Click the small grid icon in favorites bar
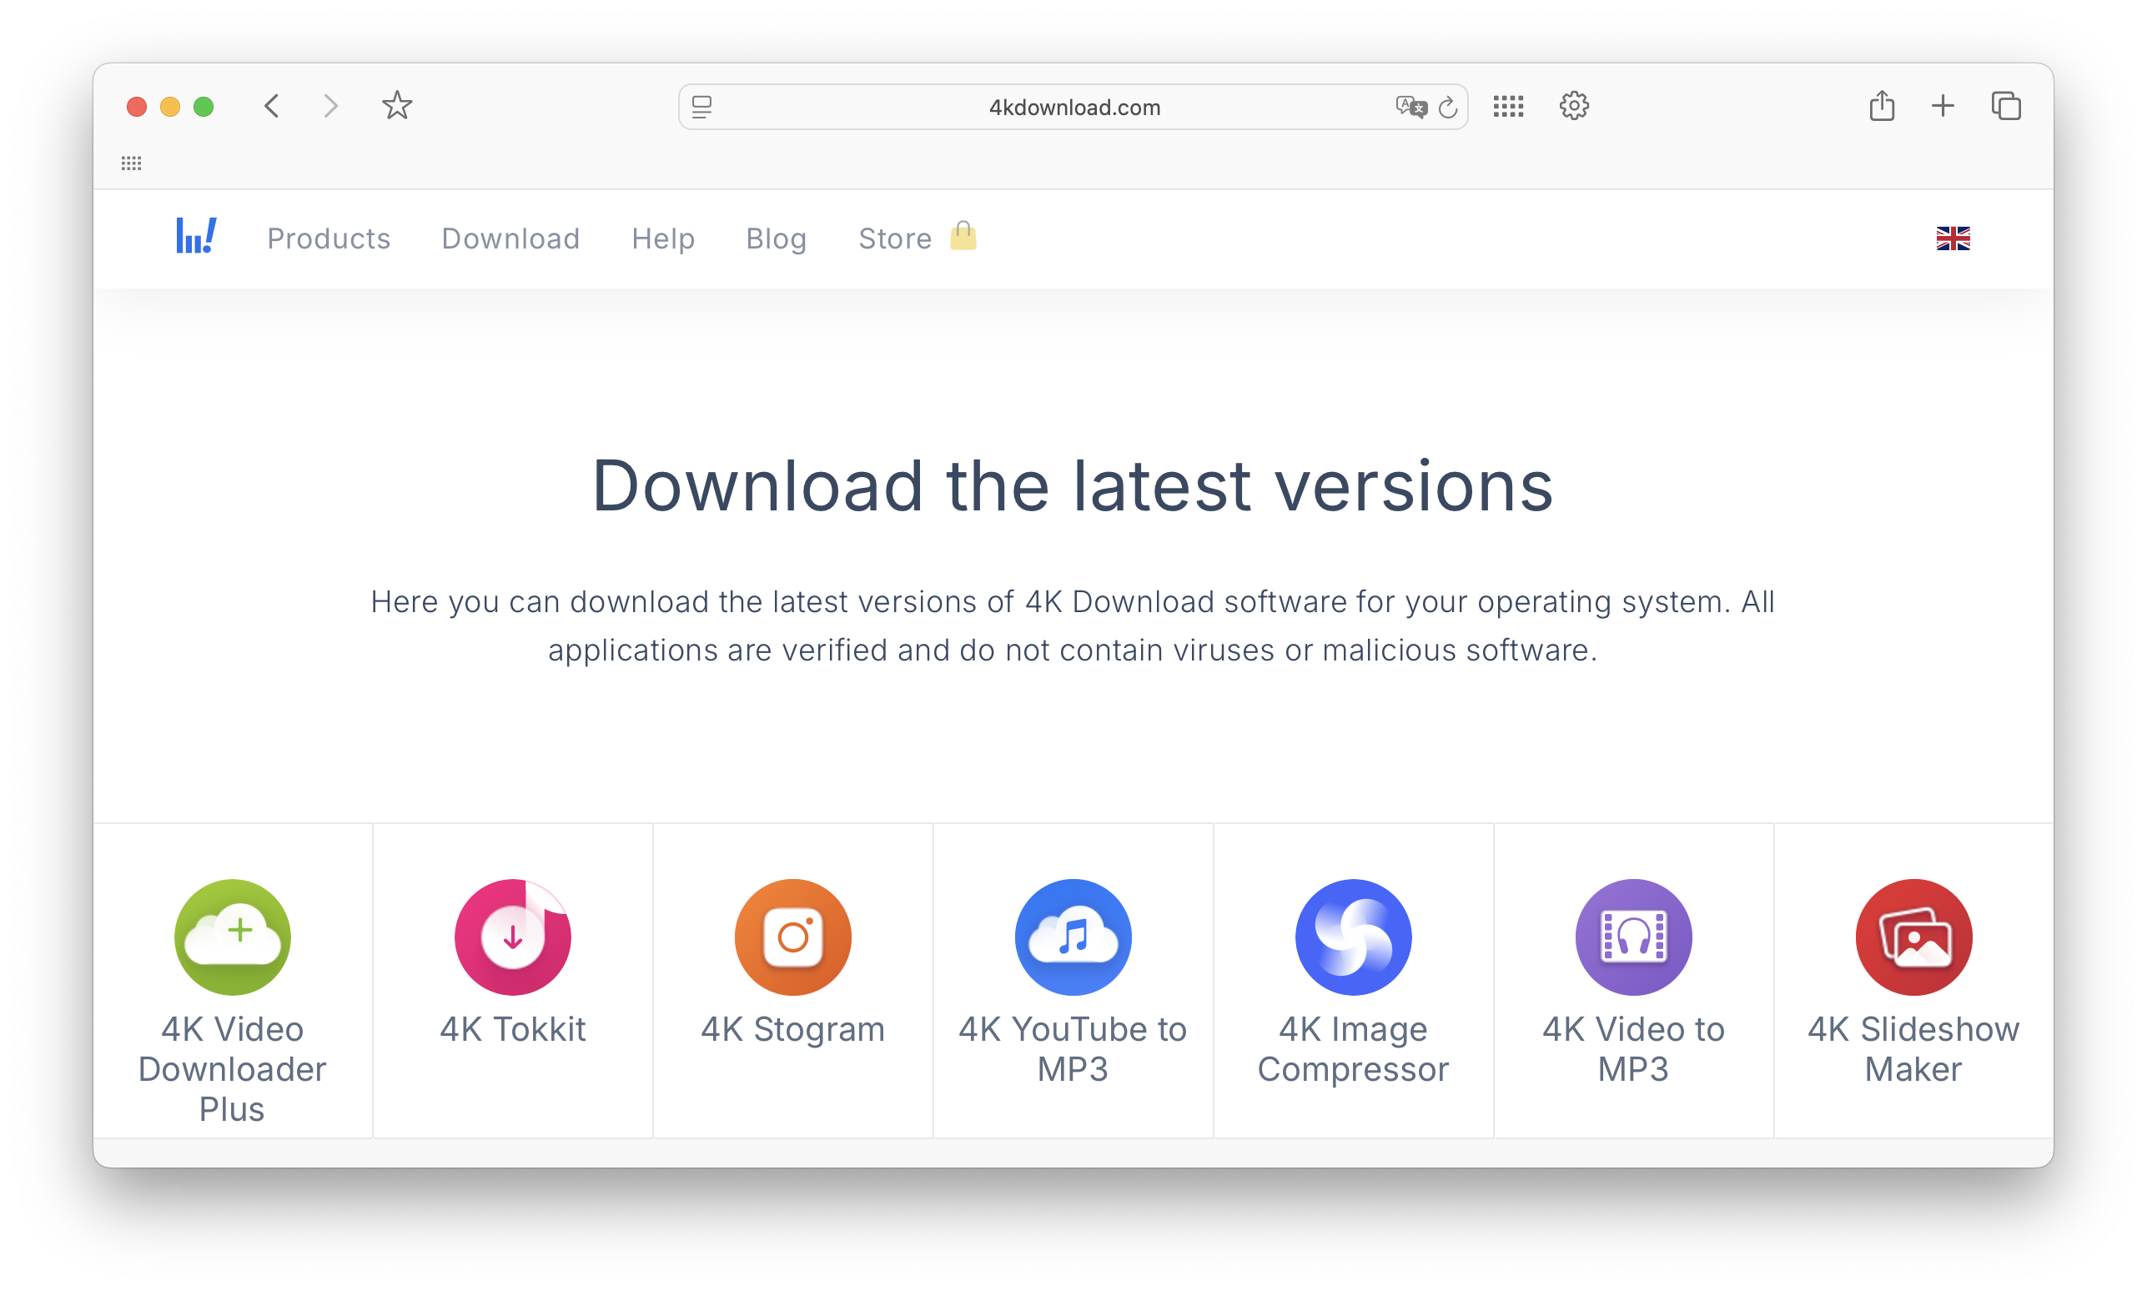The image size is (2147, 1291). pos(131,163)
